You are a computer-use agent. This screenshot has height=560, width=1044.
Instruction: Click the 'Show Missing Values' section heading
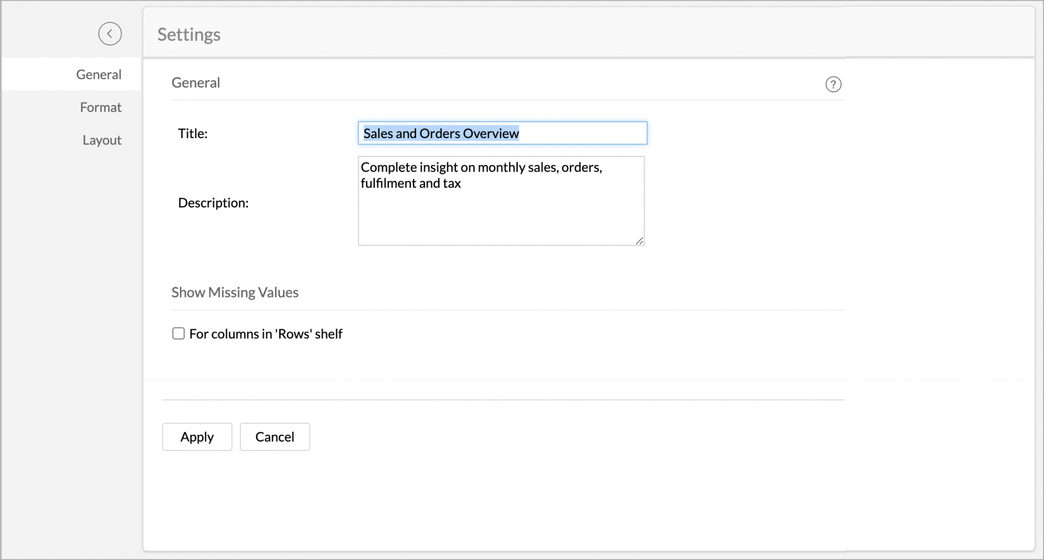tap(235, 293)
